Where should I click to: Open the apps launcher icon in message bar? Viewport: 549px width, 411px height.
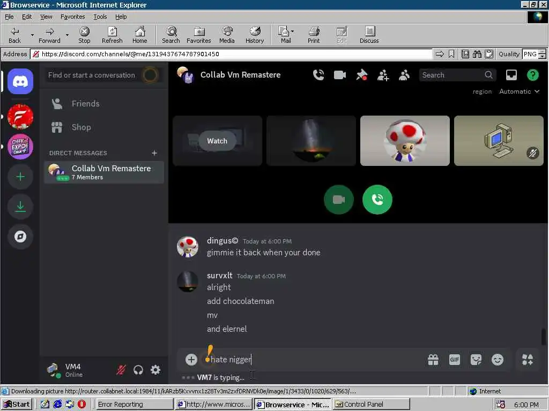pos(528,359)
